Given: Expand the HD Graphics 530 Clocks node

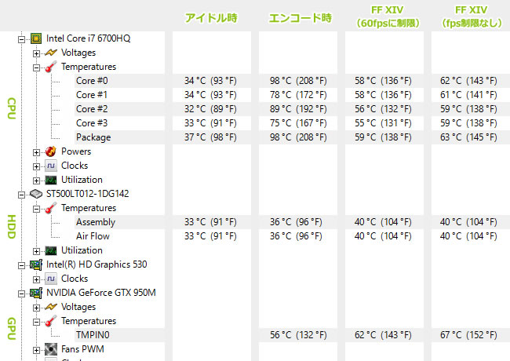Looking at the screenshot, I should click(x=36, y=279).
